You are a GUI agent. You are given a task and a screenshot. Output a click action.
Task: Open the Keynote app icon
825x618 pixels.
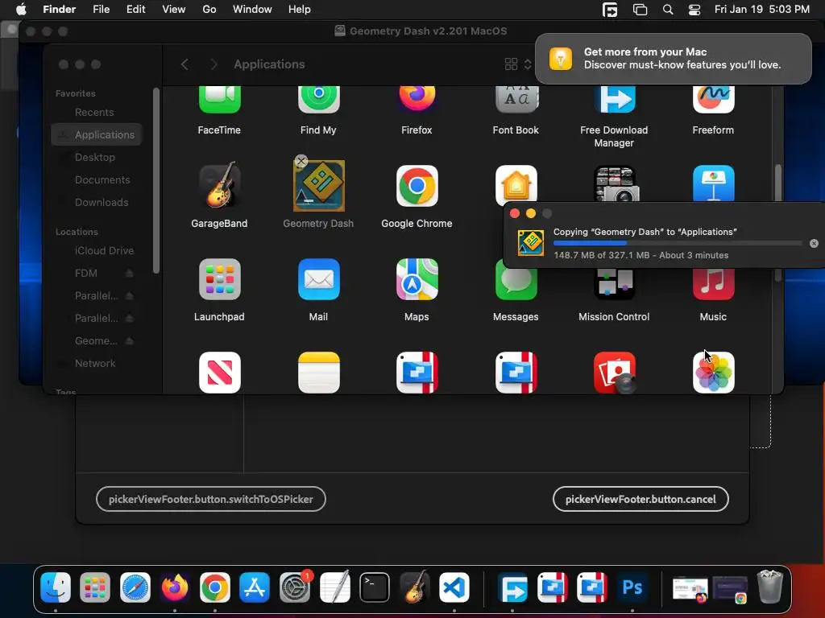(714, 183)
